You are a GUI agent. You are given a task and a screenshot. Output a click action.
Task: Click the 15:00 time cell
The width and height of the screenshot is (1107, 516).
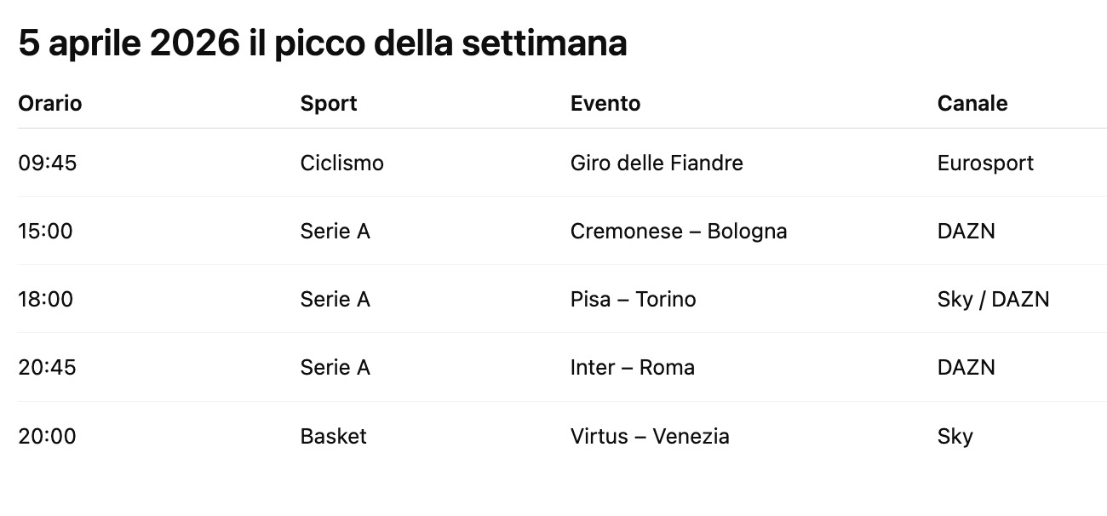(46, 231)
